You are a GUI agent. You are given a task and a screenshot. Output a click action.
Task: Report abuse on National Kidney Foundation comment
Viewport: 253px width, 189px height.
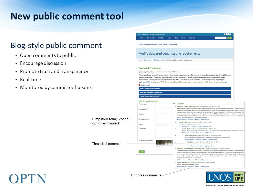(x=205, y=160)
